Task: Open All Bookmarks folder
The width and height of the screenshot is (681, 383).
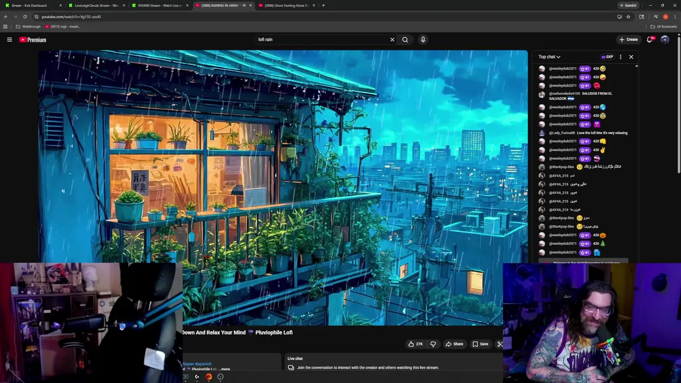Action: click(663, 27)
